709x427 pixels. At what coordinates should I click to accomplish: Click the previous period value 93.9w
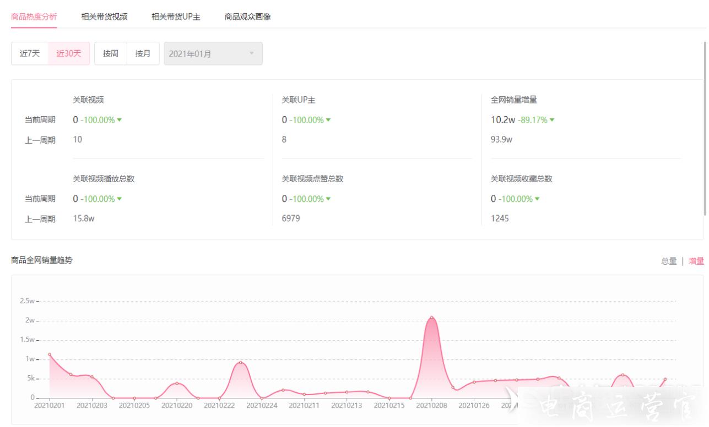502,140
